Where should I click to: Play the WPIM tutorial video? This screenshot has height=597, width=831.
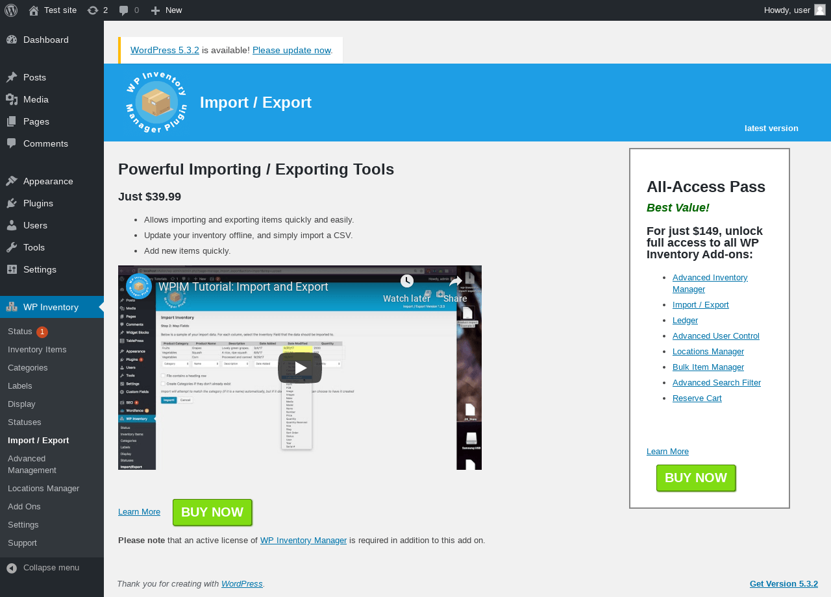(x=300, y=368)
